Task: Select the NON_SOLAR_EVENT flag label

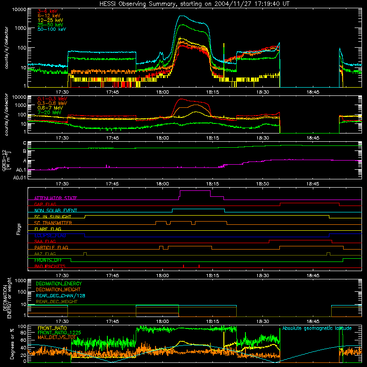Action: click(x=56, y=211)
